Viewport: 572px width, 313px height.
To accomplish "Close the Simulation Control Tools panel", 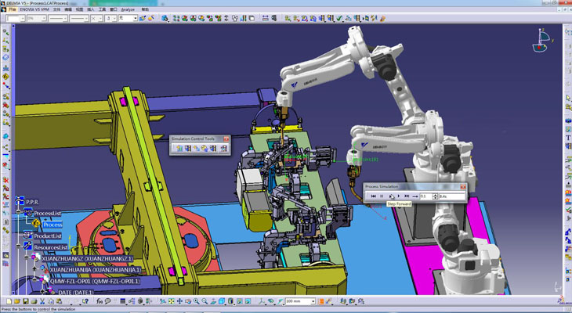I will point(225,139).
